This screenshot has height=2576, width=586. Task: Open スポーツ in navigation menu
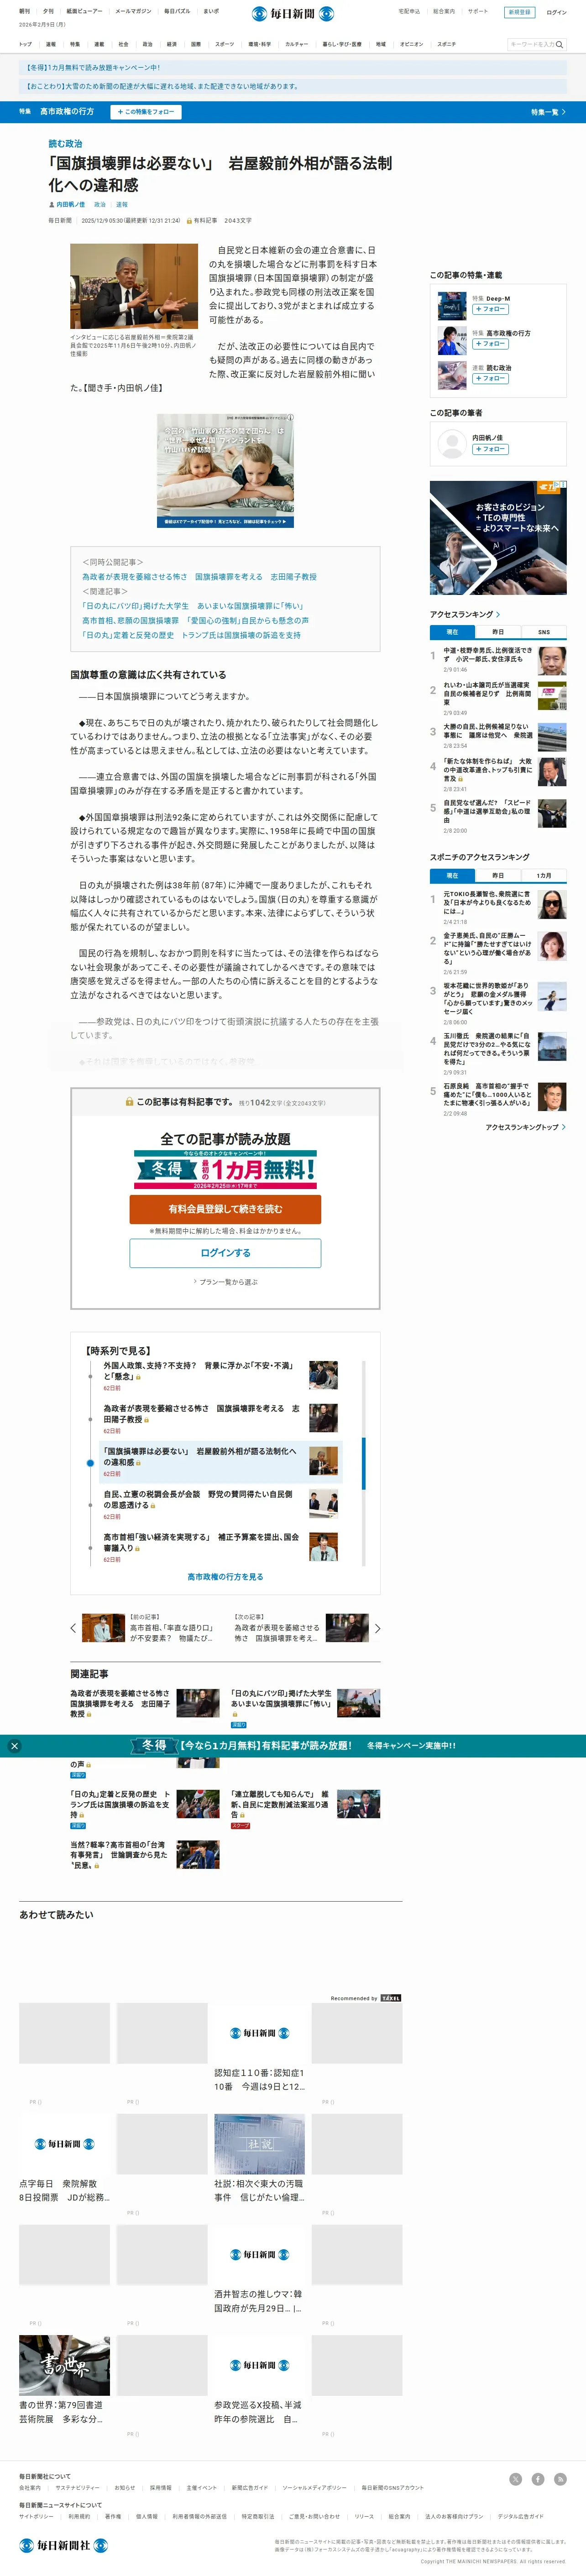click(224, 44)
